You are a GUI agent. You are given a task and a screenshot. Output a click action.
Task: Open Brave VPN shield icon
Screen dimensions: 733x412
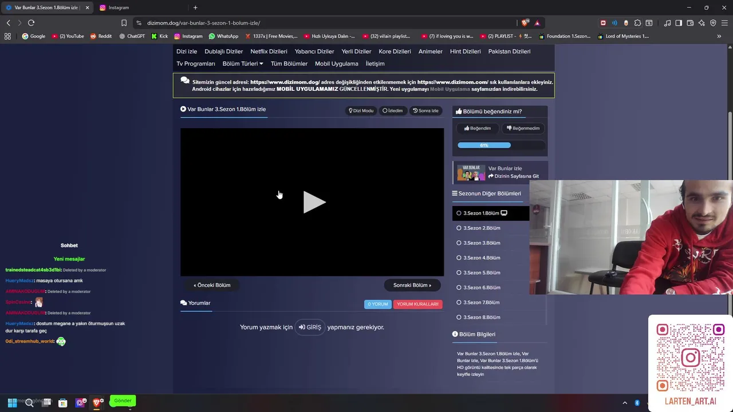click(713, 23)
